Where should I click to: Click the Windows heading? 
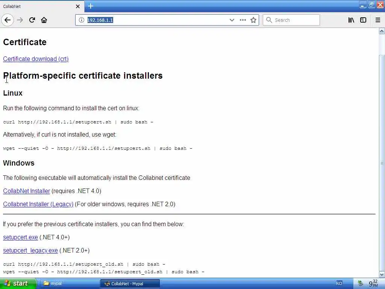[x=19, y=163]
